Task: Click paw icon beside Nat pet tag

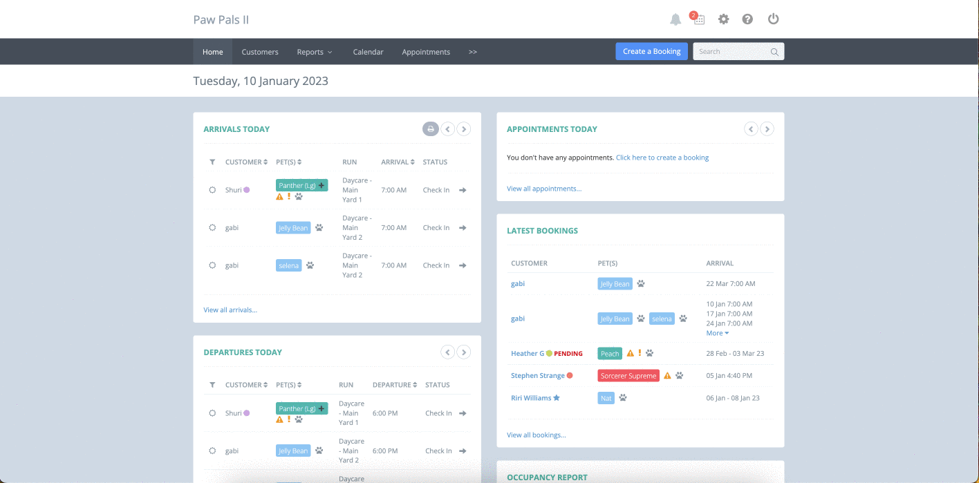Action: click(623, 398)
